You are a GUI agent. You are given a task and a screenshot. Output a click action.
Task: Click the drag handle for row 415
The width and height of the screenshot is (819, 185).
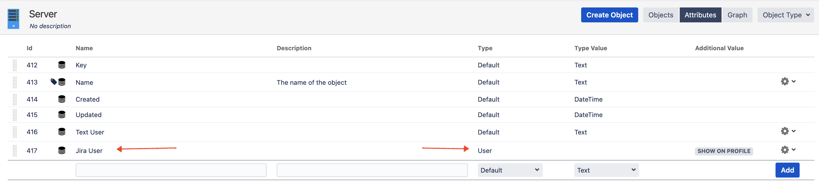click(15, 115)
